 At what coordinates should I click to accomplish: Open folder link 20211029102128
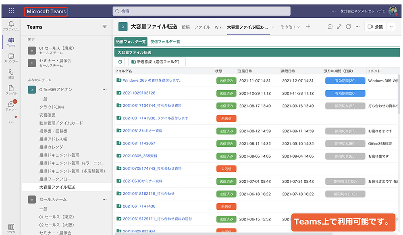click(x=139, y=93)
